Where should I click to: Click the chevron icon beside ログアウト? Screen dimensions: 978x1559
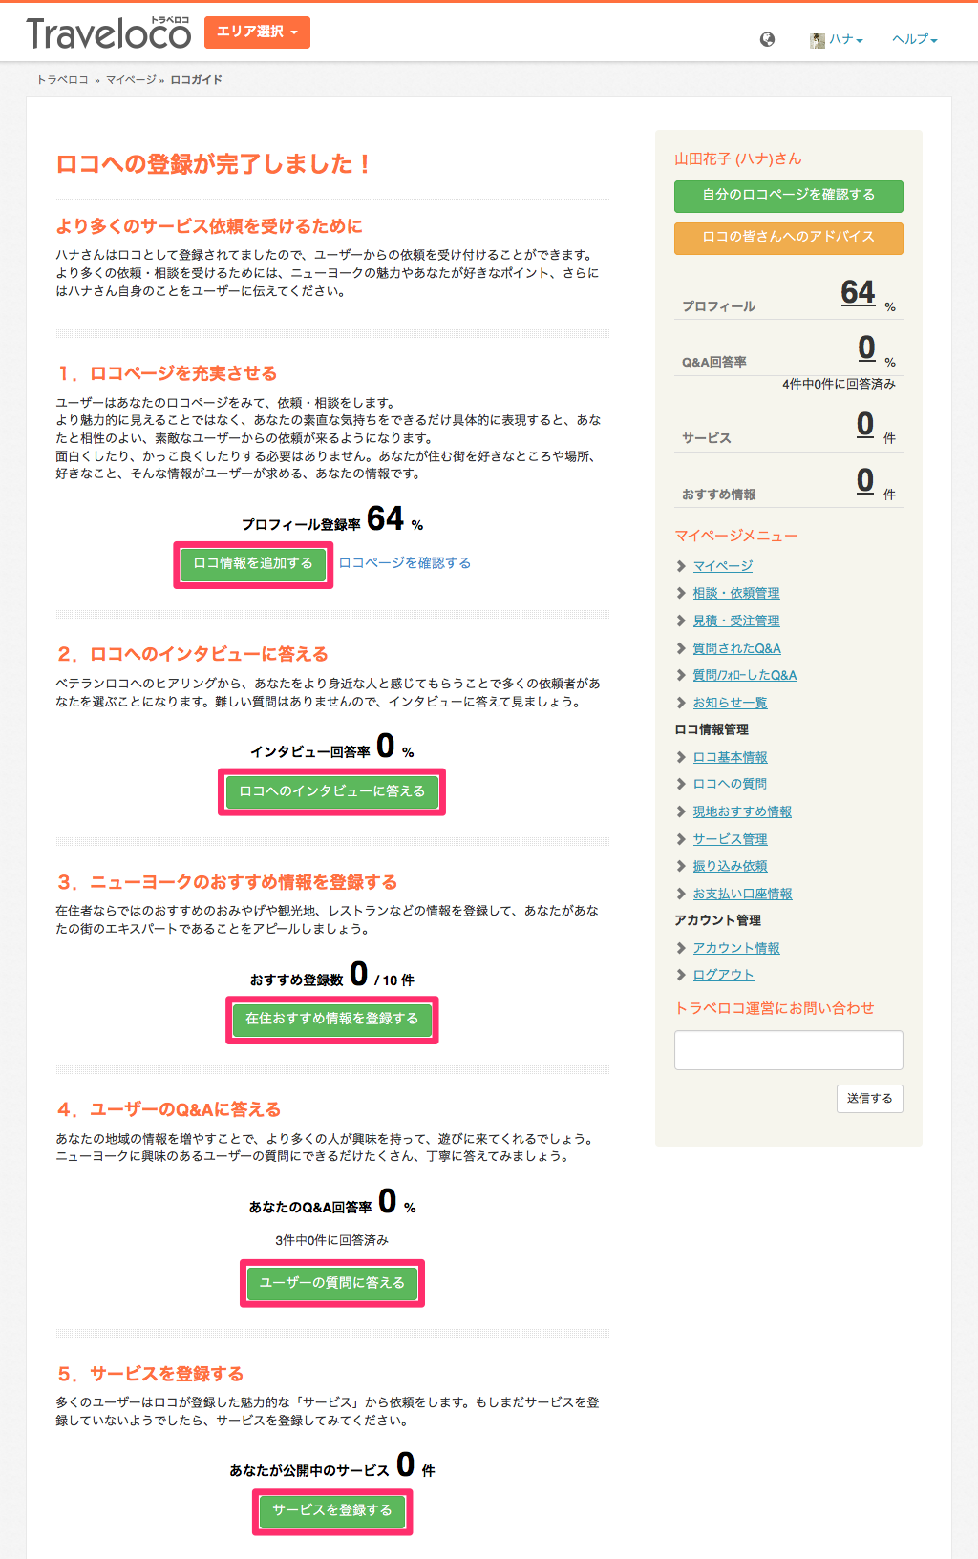click(681, 976)
